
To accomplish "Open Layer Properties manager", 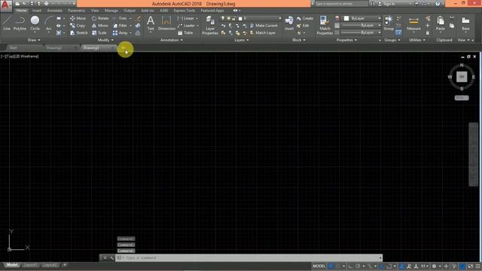I will (x=210, y=25).
